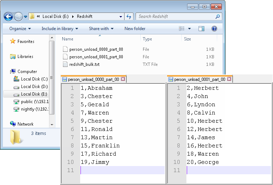Click the line 19,Jimmy in left editor
273x185 pixels.
[x=95, y=162]
